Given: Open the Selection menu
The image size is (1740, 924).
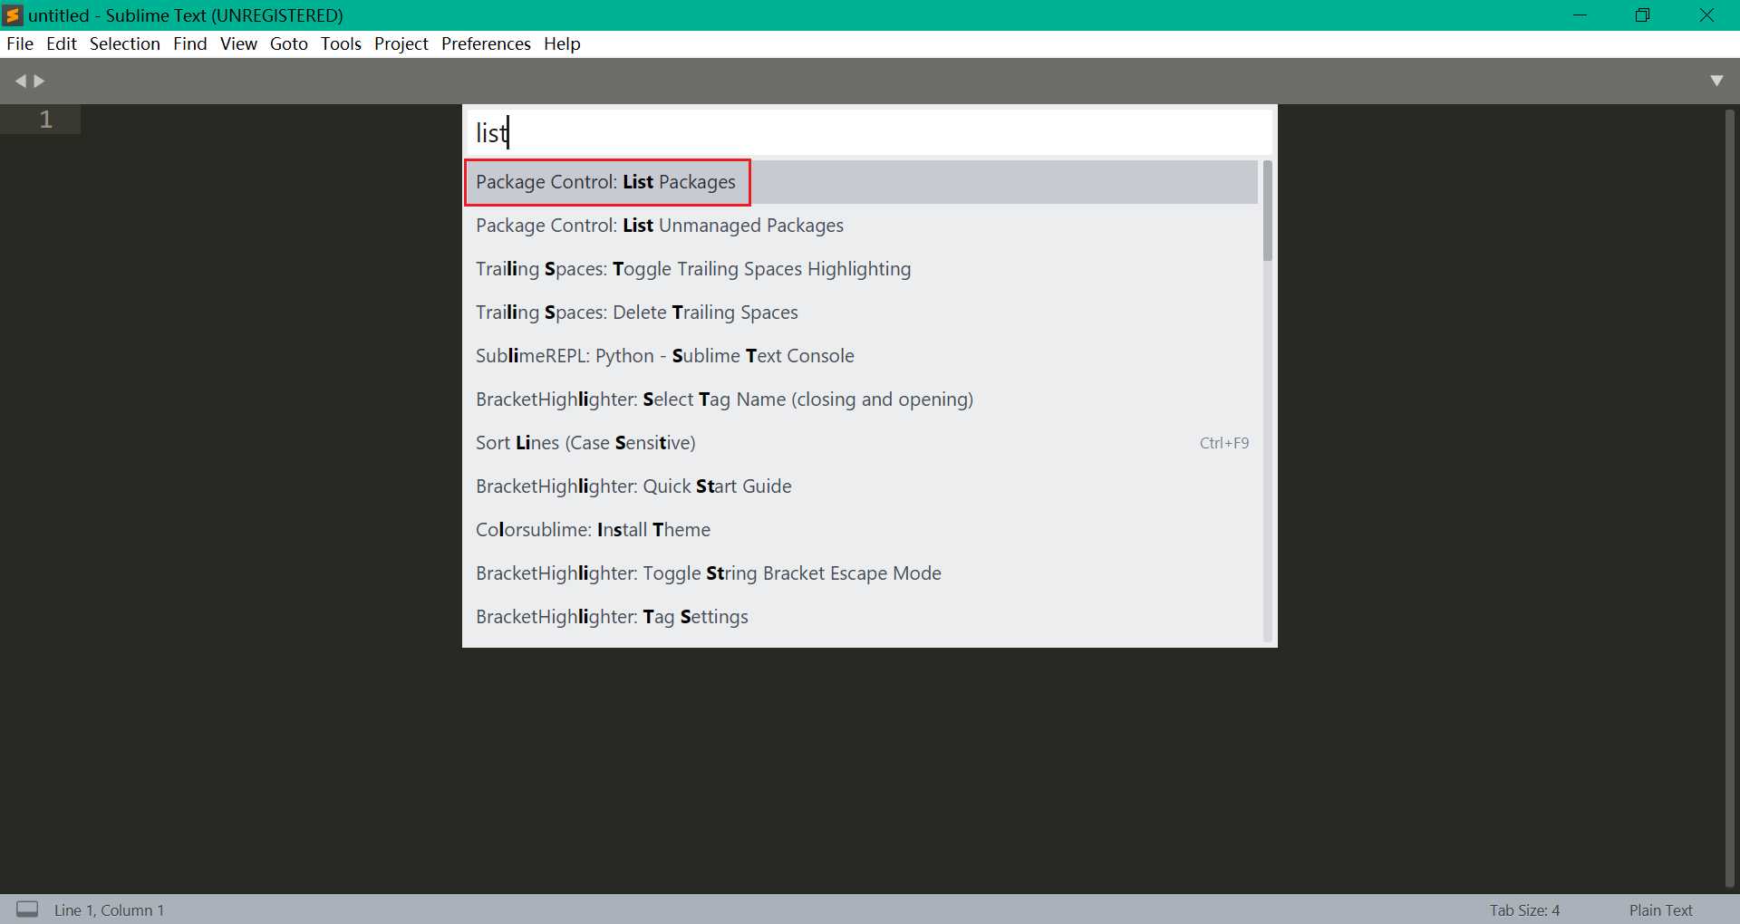Looking at the screenshot, I should [125, 43].
